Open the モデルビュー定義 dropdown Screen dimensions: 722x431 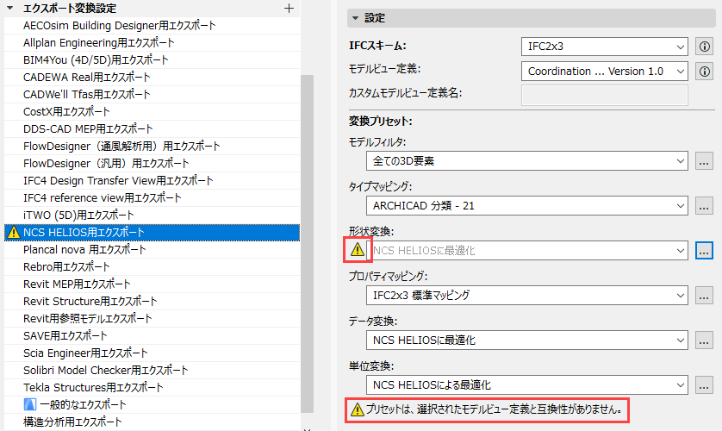tap(605, 72)
